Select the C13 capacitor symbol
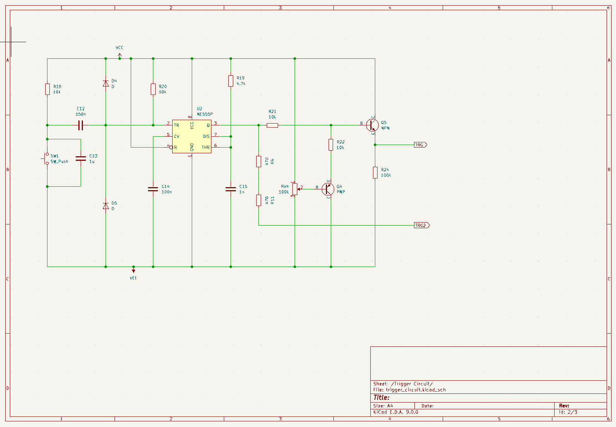The image size is (616, 427). 81,159
